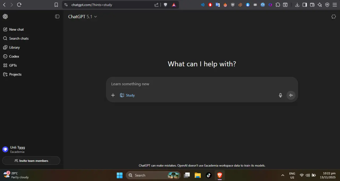
Task: Open the ChatGPT 5.1 model selector dropdown
Action: point(83,16)
